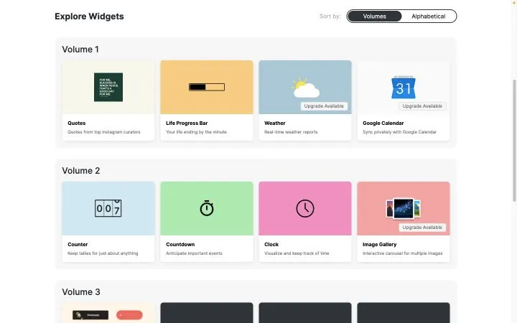Click the Clock face icon

[x=305, y=208]
